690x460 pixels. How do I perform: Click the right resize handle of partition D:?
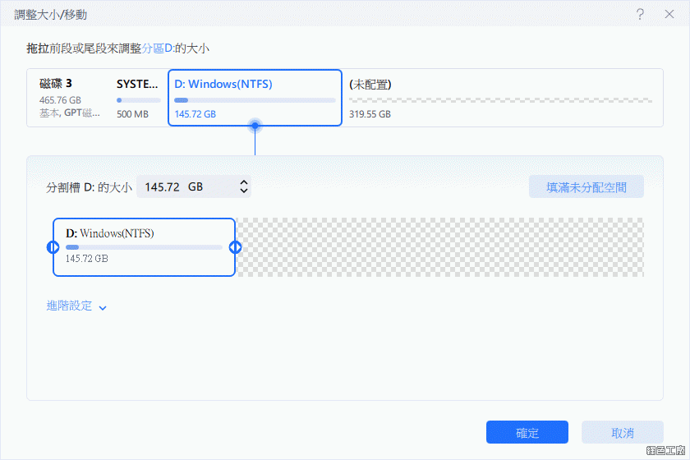(236, 246)
